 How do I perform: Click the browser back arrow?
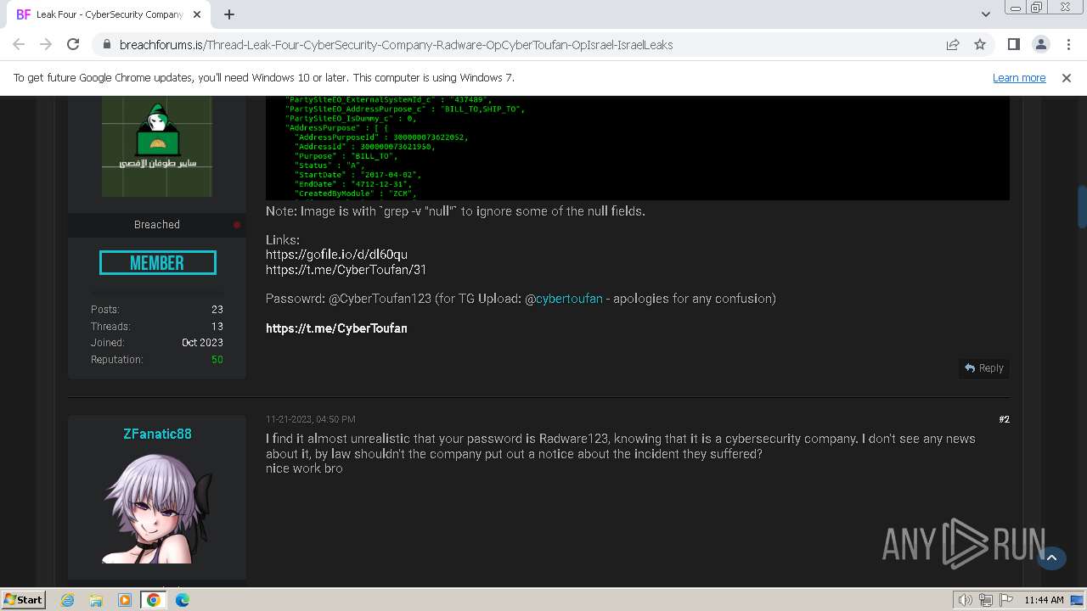19,44
